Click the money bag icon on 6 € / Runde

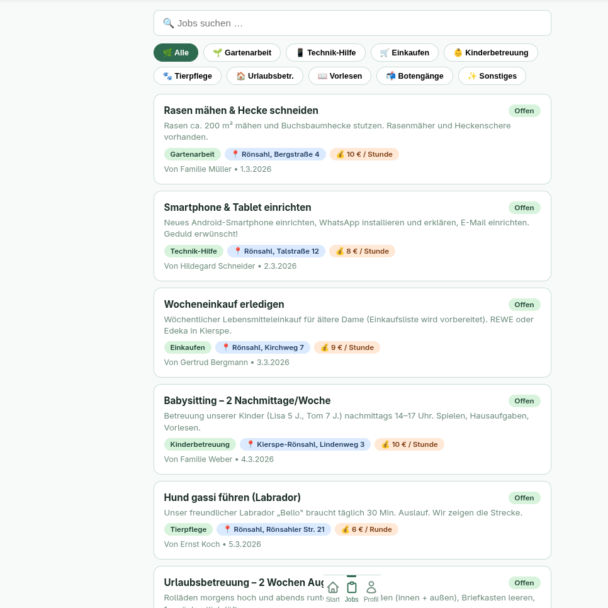click(x=345, y=529)
